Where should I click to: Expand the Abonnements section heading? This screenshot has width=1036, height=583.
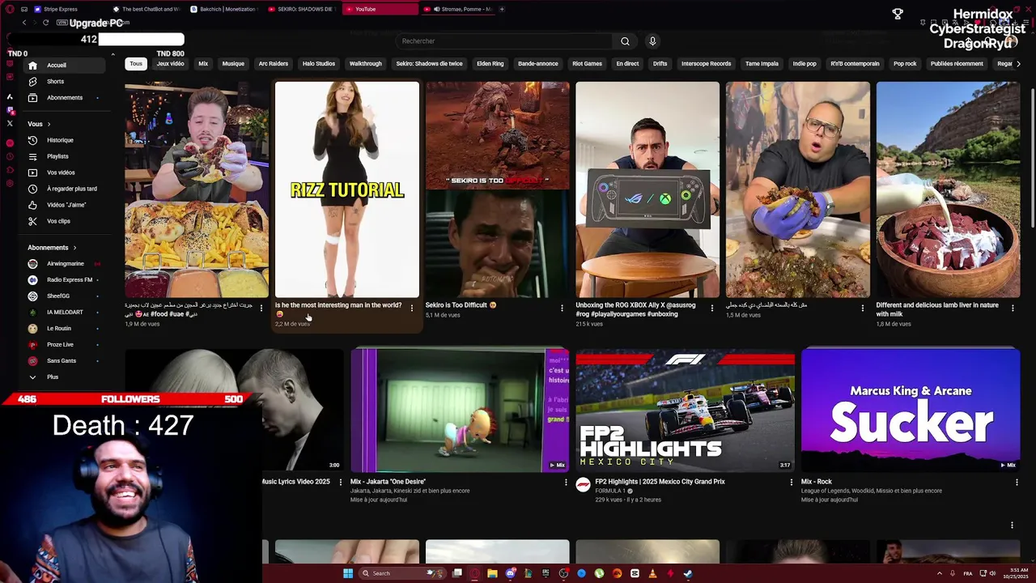52,248
